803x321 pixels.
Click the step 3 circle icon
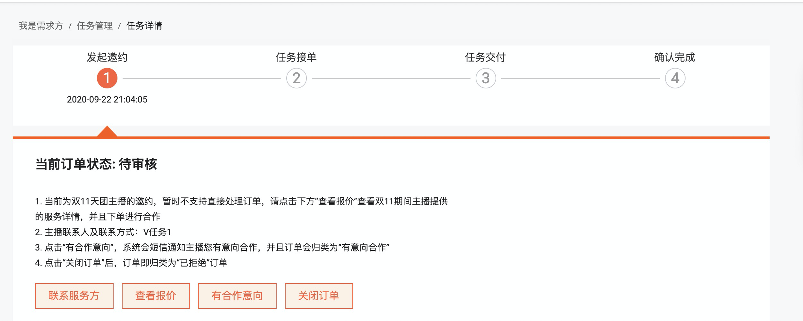[x=486, y=78]
